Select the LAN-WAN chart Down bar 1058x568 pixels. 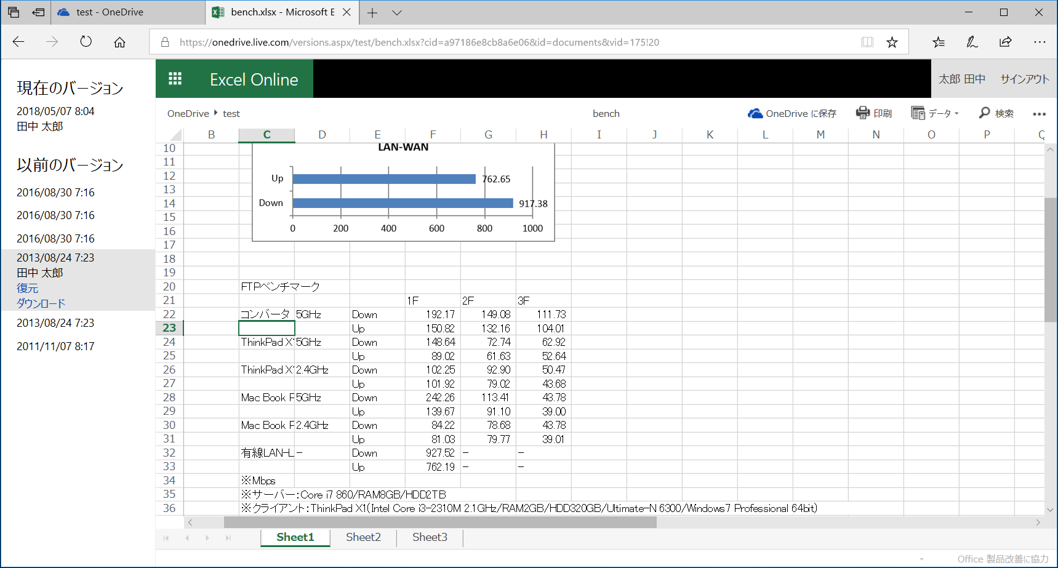coord(403,203)
